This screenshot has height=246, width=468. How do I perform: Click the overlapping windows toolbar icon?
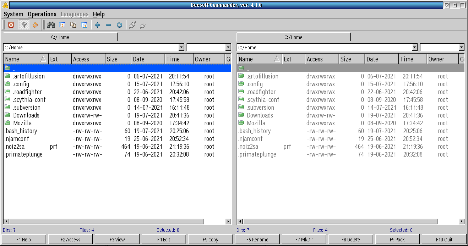[x=84, y=25]
